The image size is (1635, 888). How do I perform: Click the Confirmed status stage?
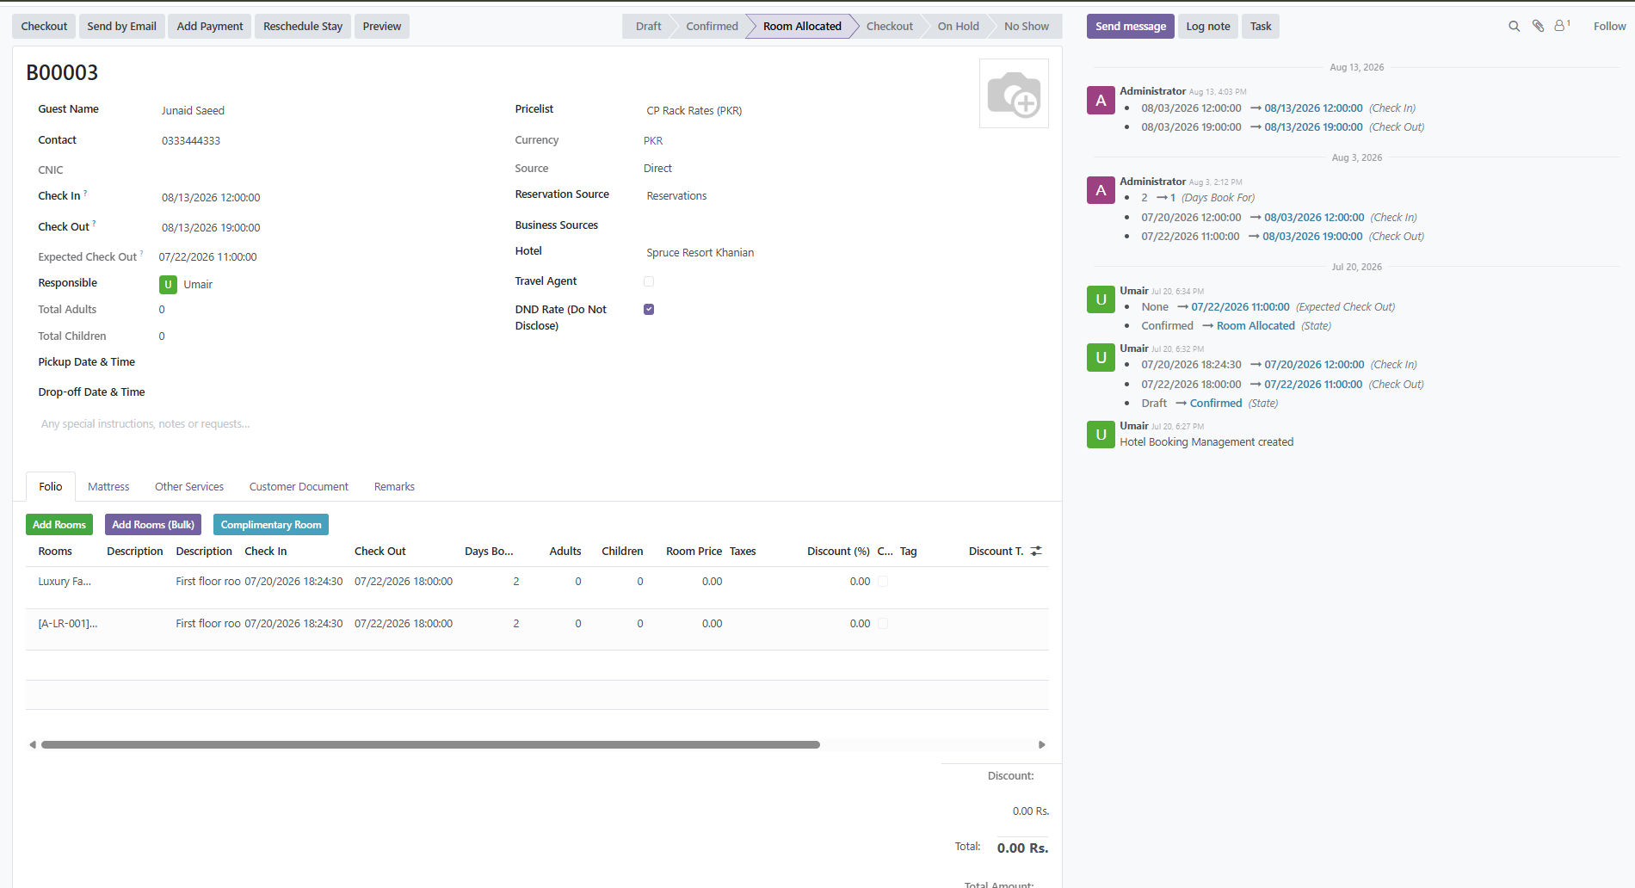712,27
